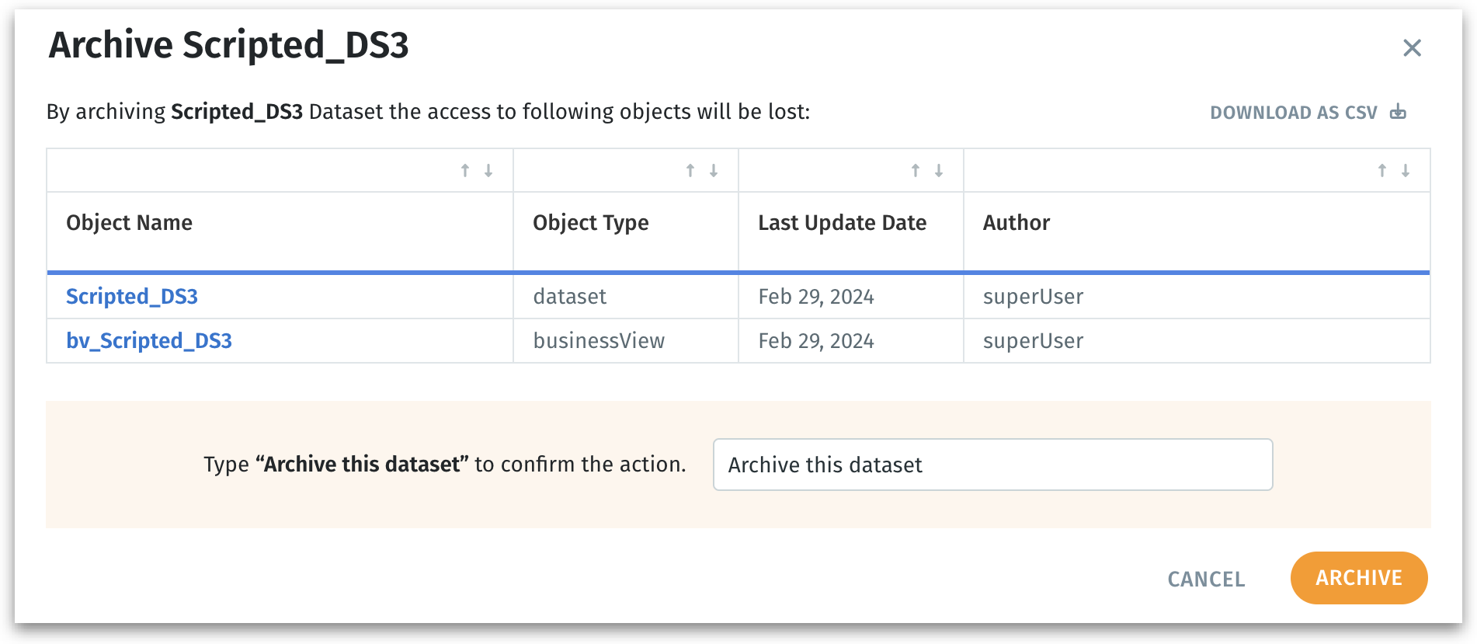Viewport: 1477px width, 644px height.
Task: Click DOWNLOAD AS CSV text
Action: click(1293, 113)
